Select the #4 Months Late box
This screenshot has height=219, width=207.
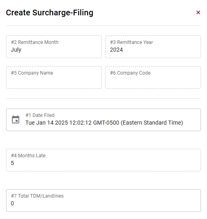pos(103,160)
